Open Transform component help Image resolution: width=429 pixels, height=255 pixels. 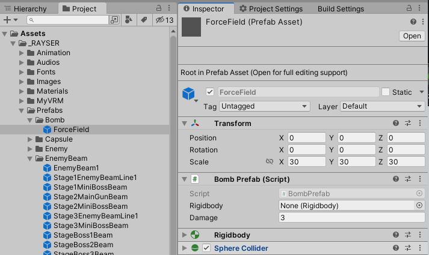[x=396, y=123]
